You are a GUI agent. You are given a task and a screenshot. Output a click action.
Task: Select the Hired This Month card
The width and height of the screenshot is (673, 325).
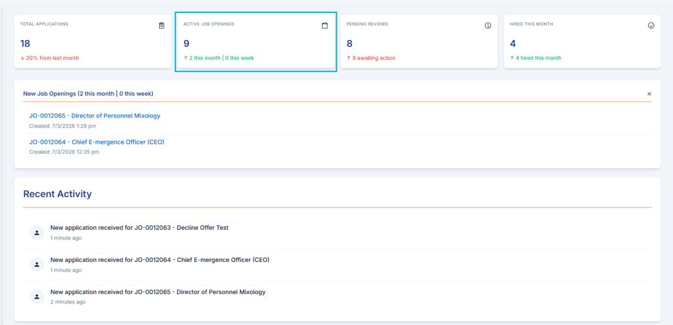582,41
